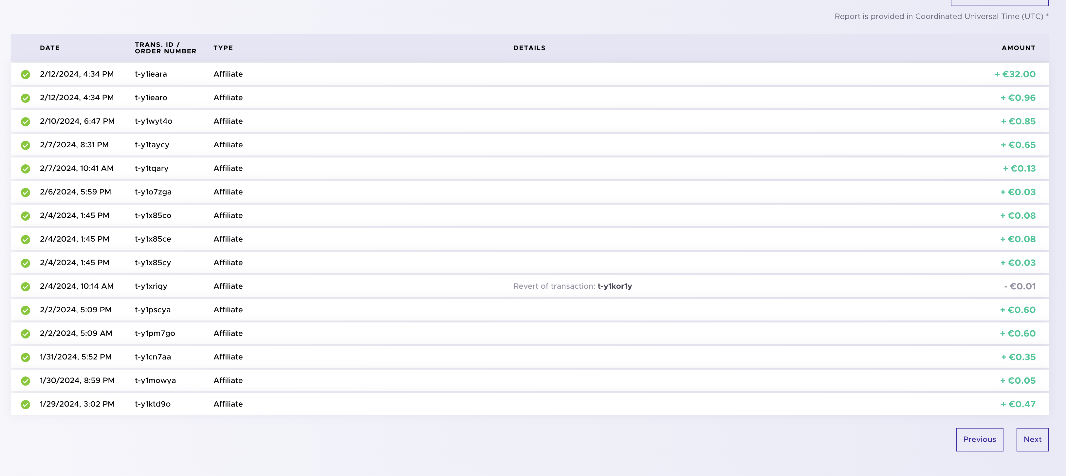The image size is (1066, 476).
Task: Click the success icon for t-y1o7zga
Action: click(26, 192)
